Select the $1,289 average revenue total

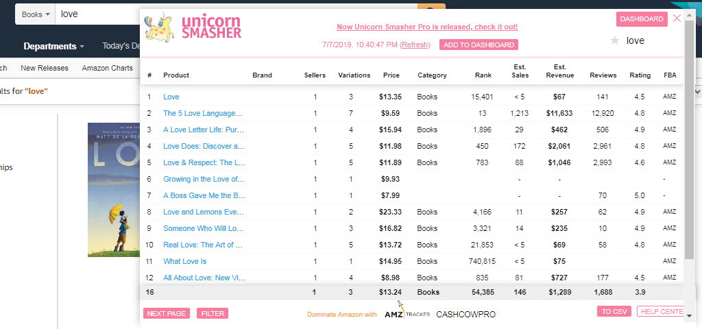tap(560, 292)
